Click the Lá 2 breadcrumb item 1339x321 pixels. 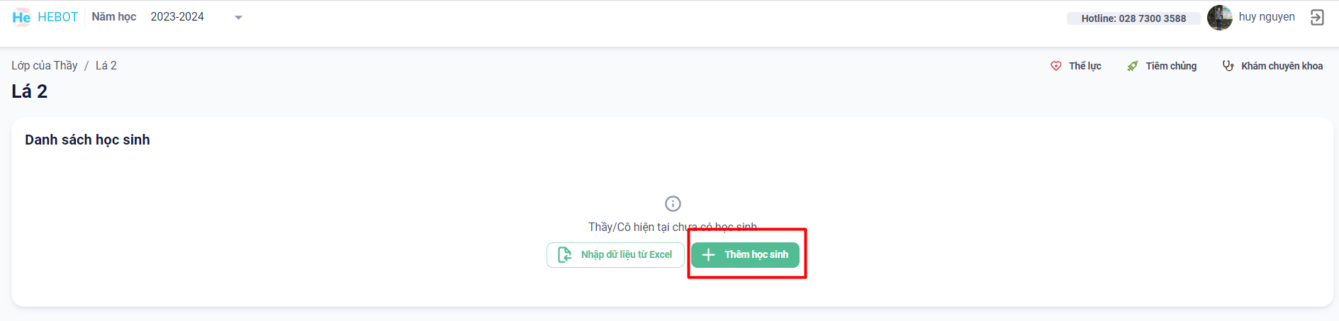pyautogui.click(x=106, y=65)
